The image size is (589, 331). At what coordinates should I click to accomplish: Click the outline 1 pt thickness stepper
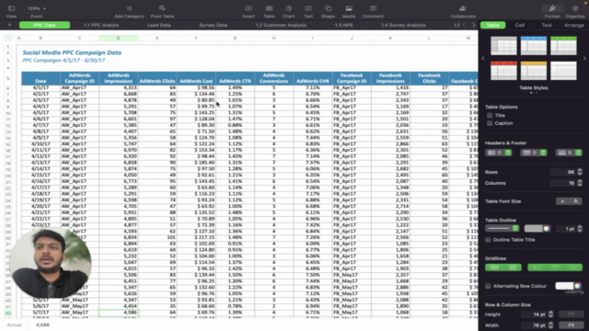580,229
